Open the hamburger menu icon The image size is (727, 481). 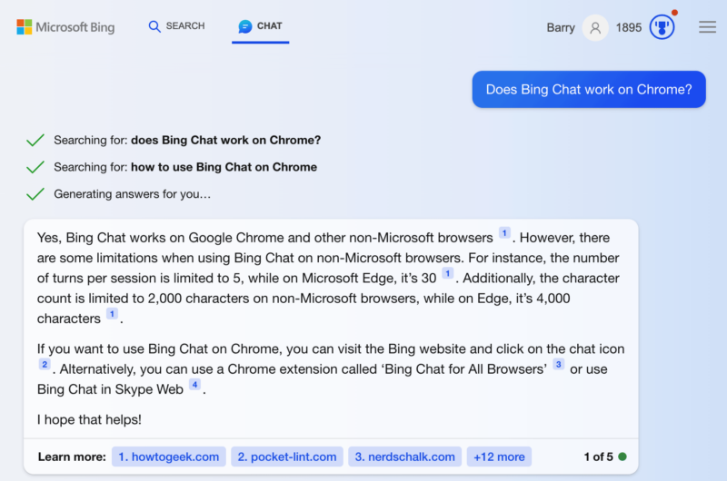(708, 27)
